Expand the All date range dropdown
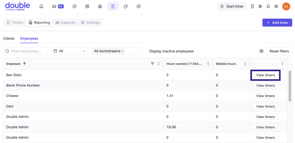 [69, 51]
